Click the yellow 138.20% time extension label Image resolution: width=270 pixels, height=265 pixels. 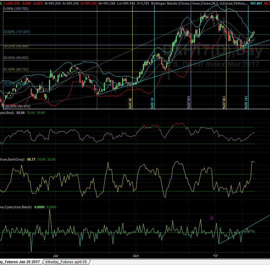pyautogui.click(x=224, y=102)
